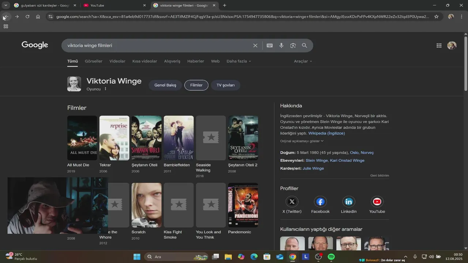Start voice search with the microphone icon
This screenshot has height=263, width=468.
(281, 46)
